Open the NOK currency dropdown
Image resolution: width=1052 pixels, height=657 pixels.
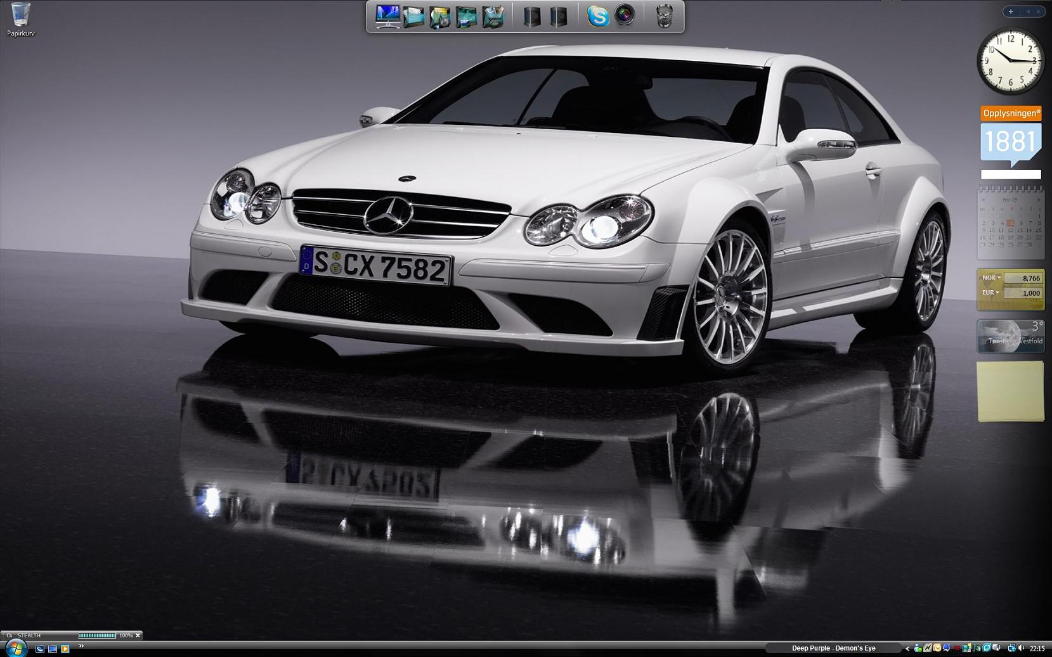pyautogui.click(x=991, y=277)
